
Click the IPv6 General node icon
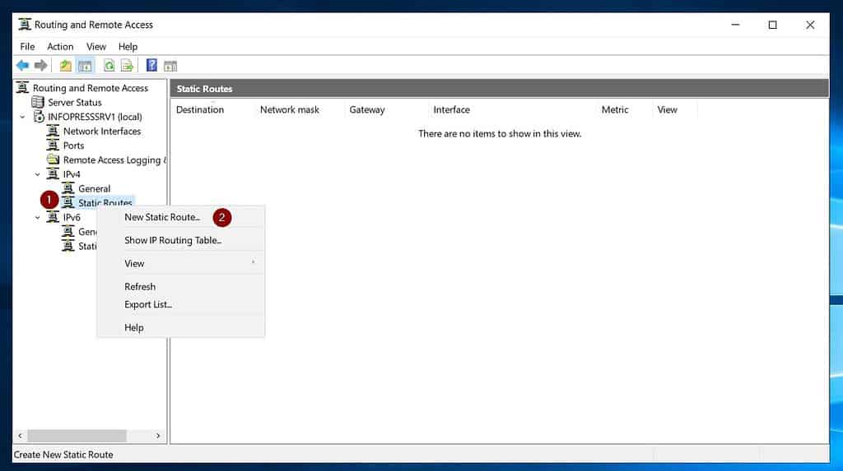tap(68, 232)
